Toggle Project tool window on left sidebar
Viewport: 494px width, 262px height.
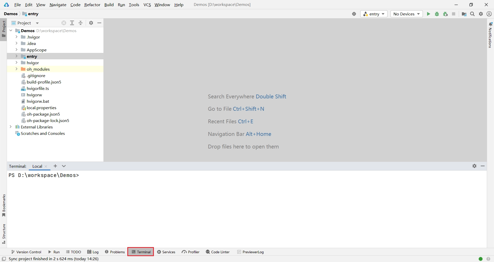[4, 28]
